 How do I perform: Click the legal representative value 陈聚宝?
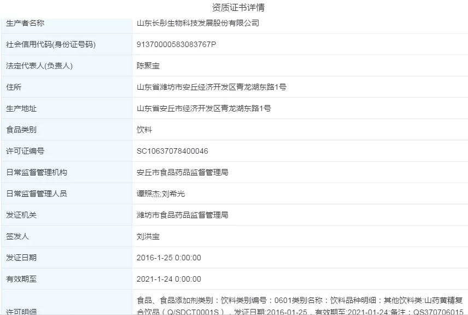pos(148,66)
